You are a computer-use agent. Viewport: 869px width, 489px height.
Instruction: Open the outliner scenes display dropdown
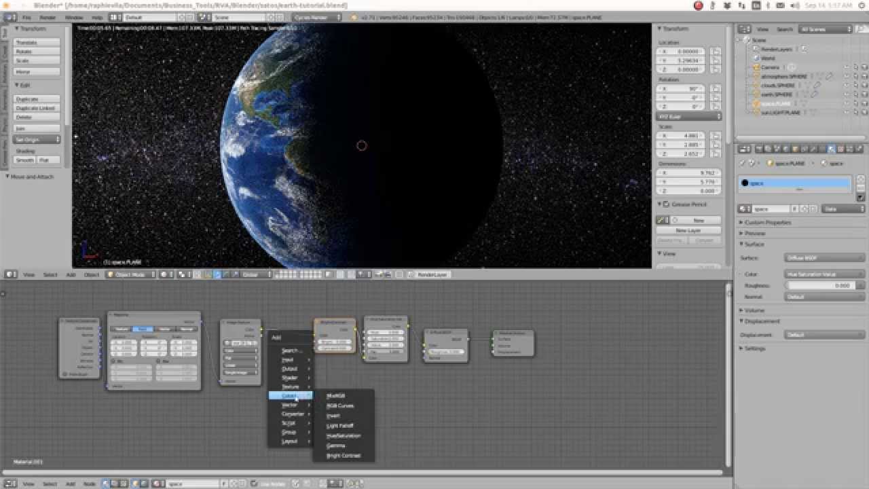coord(825,29)
